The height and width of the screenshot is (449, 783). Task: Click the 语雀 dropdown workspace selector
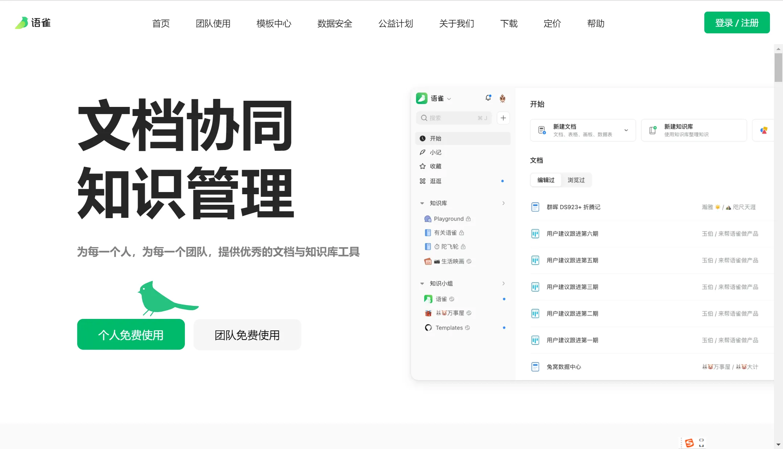435,99
